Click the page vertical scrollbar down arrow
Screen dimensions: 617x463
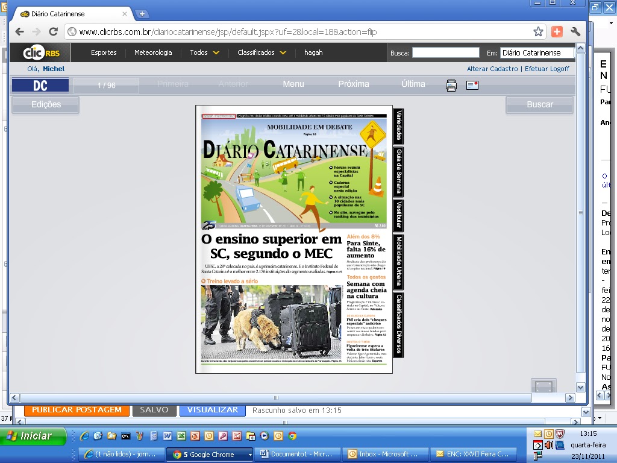(x=580, y=388)
